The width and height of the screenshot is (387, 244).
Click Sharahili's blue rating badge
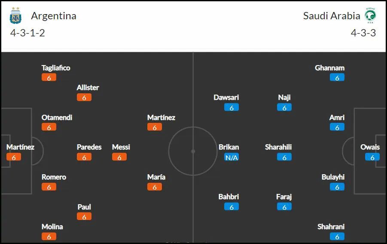pos(284,157)
